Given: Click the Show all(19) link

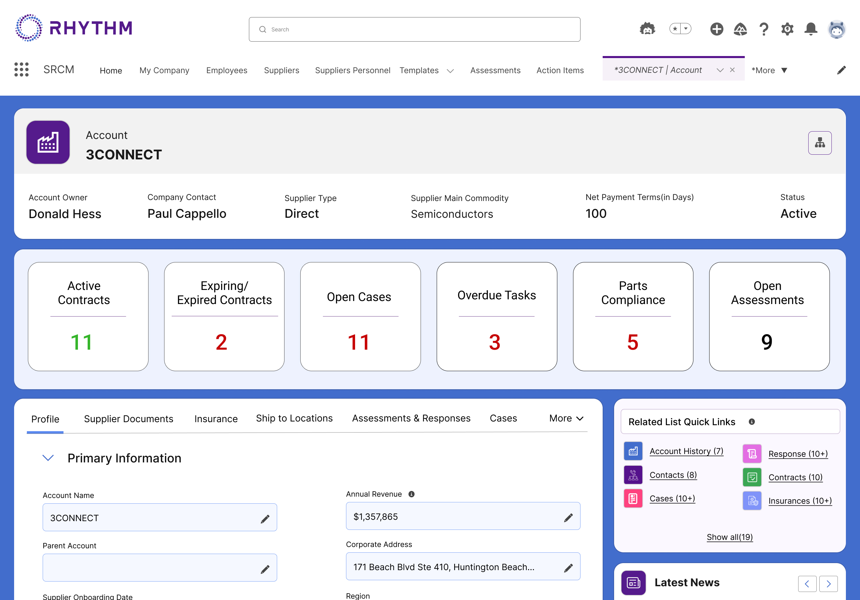Looking at the screenshot, I should [x=729, y=537].
